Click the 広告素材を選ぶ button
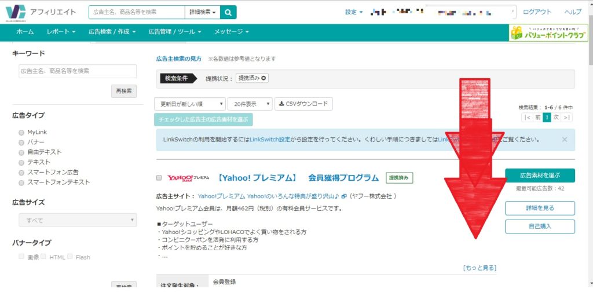This screenshot has width=593, height=296. coord(540,176)
